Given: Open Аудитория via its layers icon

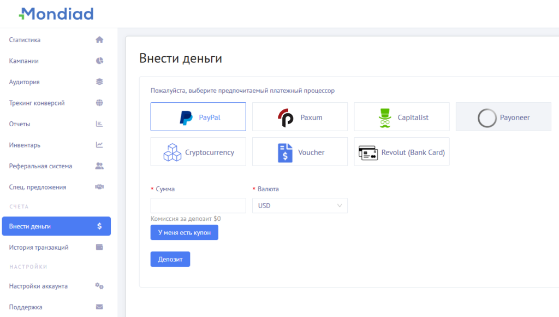Looking at the screenshot, I should click(99, 81).
